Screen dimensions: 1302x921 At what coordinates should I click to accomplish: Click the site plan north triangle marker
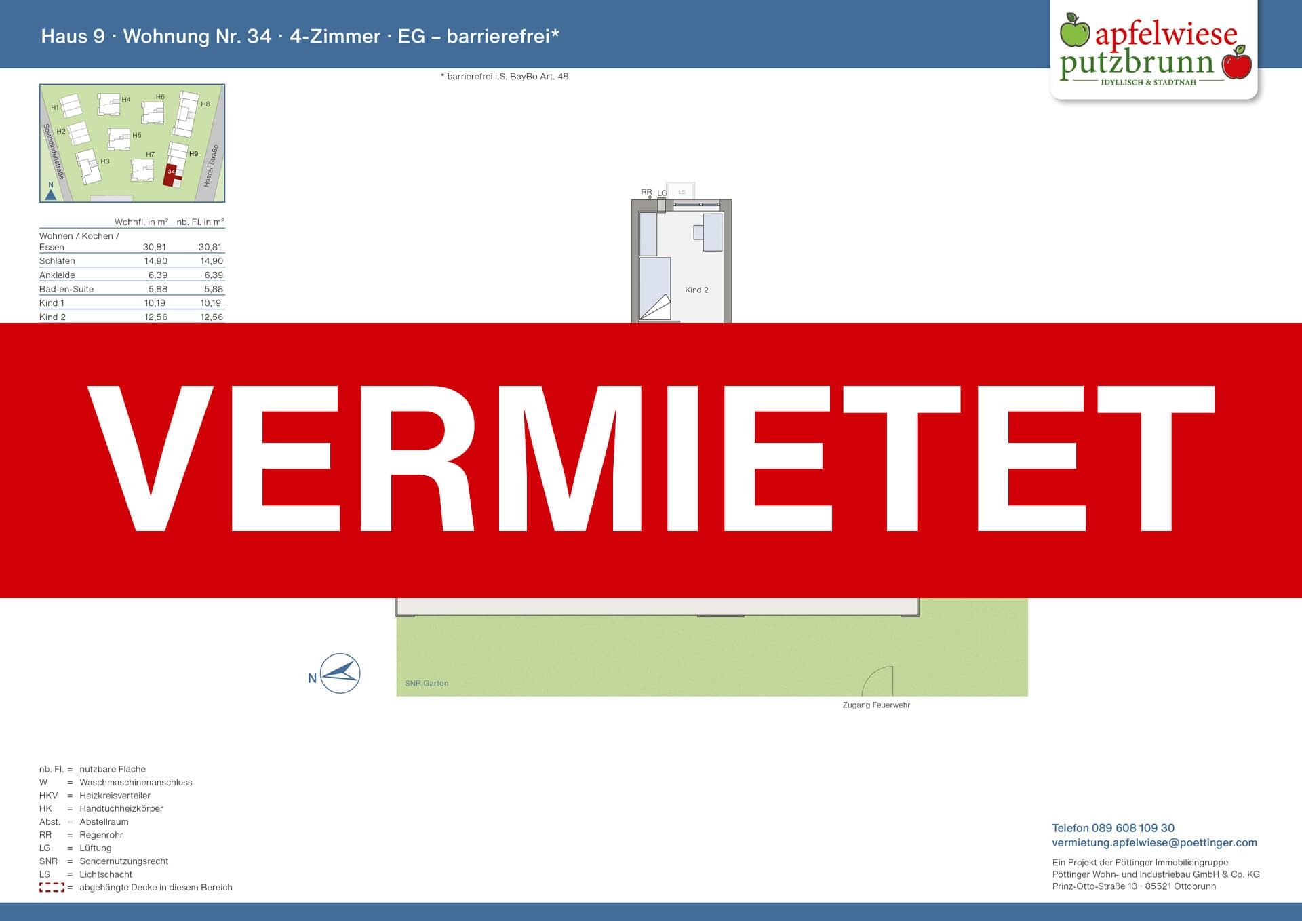51,195
